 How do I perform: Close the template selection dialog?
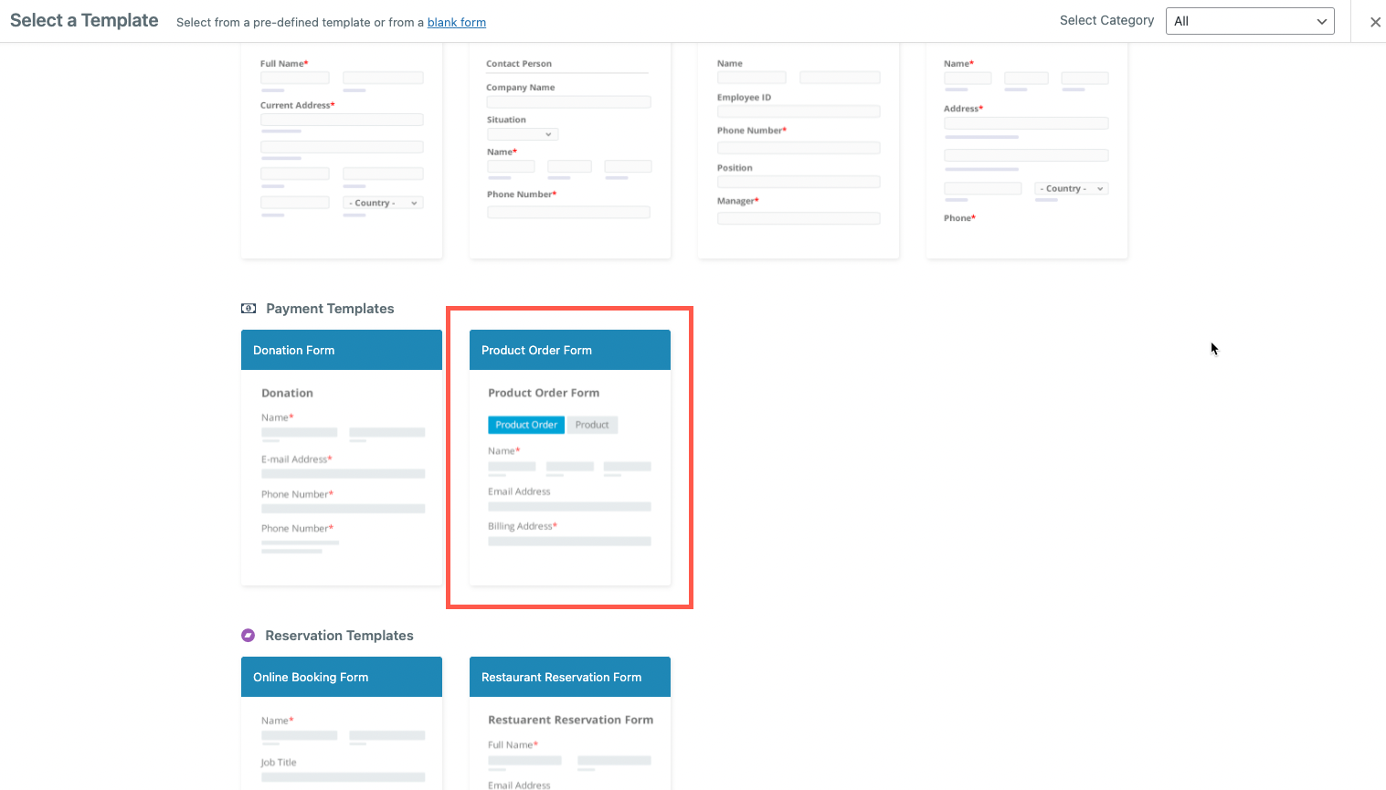click(1375, 22)
